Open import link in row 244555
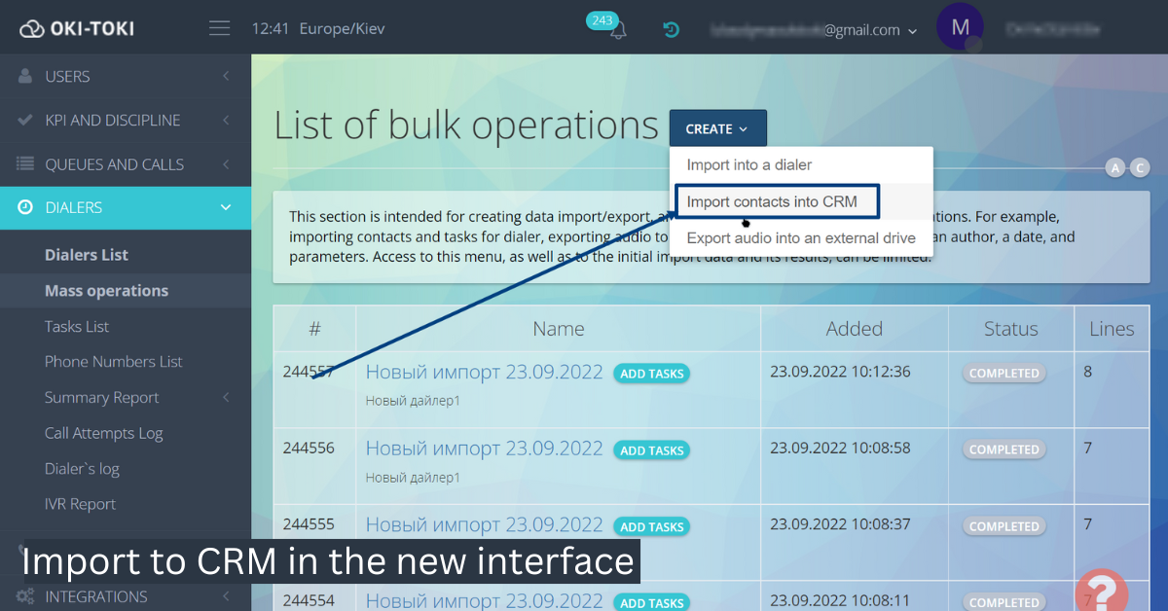The height and width of the screenshot is (611, 1168). [485, 524]
